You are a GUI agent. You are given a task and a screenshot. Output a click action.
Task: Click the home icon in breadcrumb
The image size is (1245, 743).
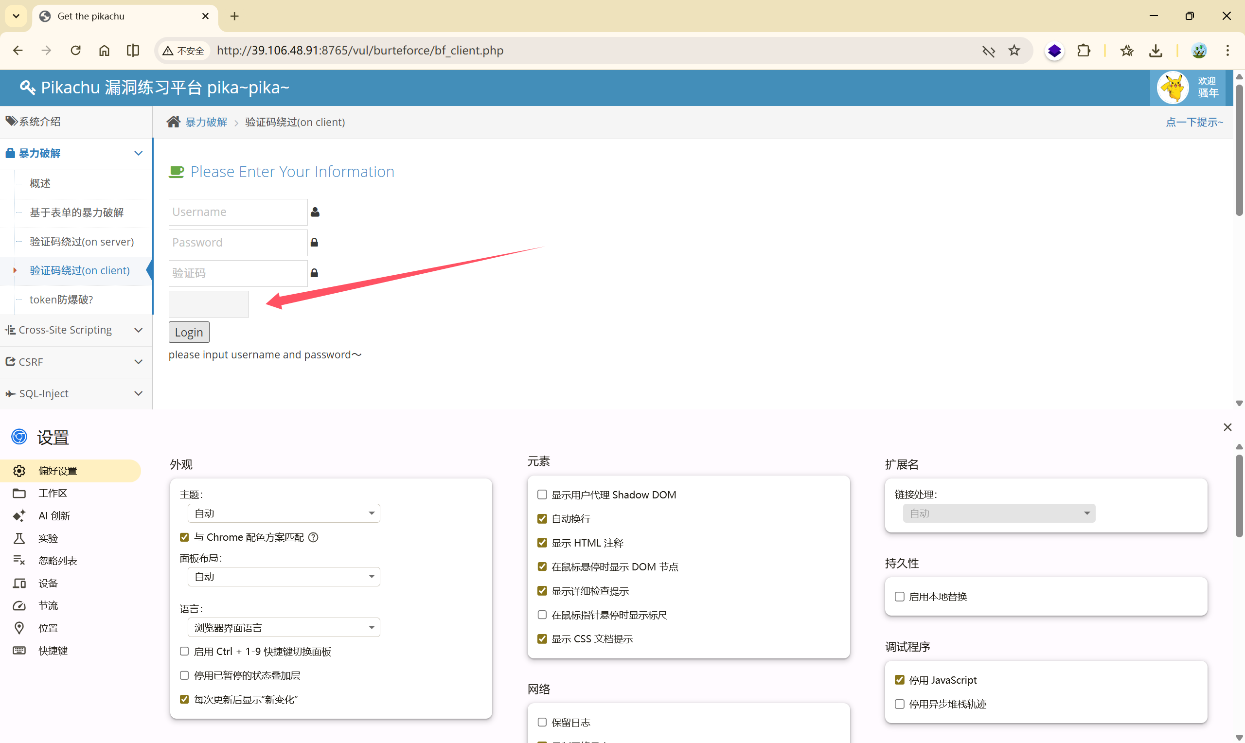pos(173,122)
